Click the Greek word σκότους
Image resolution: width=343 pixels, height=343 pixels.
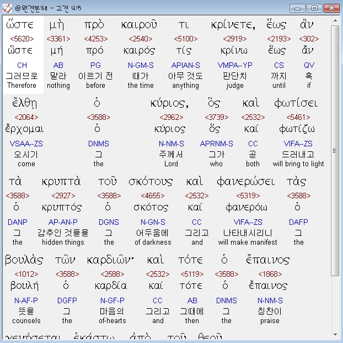(x=151, y=182)
